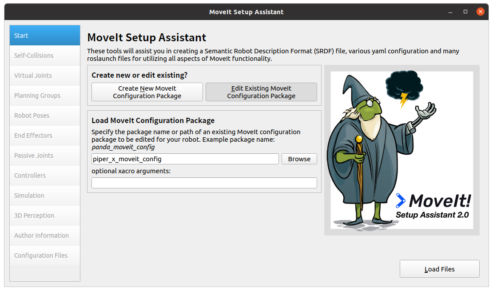The height and width of the screenshot is (291, 493).
Task: Click the MoveIt wizard image
Action: pos(402,150)
